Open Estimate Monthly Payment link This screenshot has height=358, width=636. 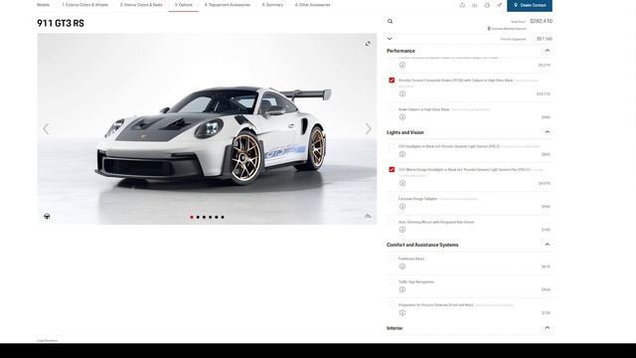coord(507,29)
